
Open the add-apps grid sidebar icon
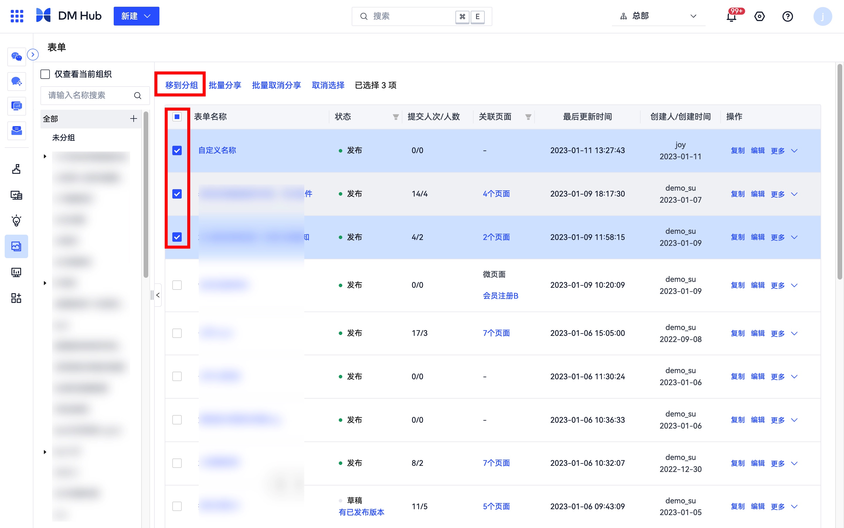16,298
